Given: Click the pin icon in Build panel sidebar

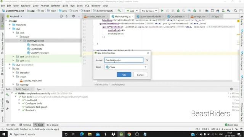Looking at the screenshot, I should pos(7,108).
